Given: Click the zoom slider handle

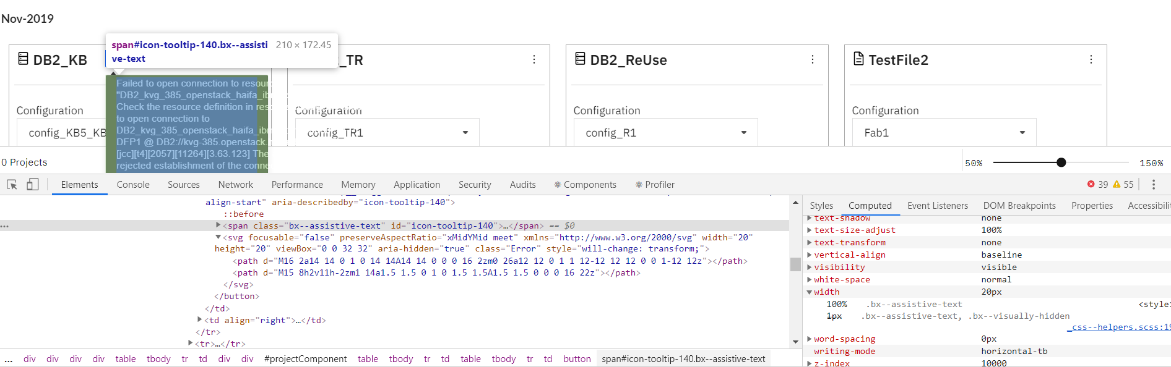Looking at the screenshot, I should [1061, 162].
